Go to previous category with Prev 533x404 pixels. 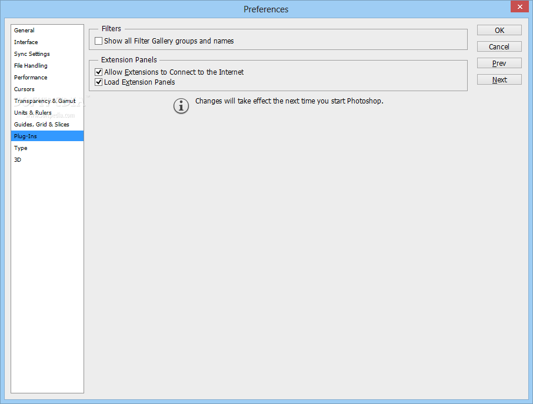point(499,63)
